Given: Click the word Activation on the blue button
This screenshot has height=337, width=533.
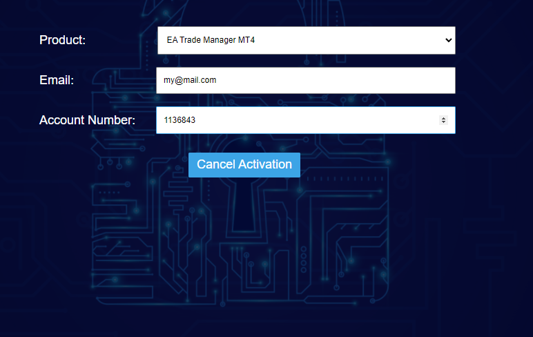Looking at the screenshot, I should 265,164.
